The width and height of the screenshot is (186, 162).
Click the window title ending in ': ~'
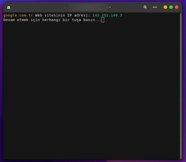pyautogui.click(x=90, y=7)
